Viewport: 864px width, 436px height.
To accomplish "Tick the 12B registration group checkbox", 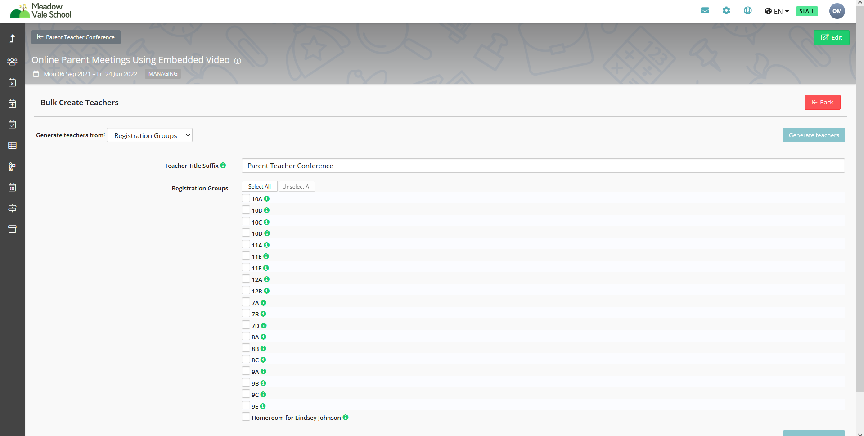I will click(x=246, y=290).
